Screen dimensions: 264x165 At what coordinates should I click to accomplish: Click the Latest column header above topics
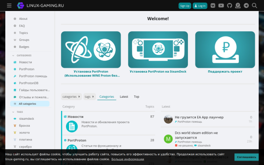click(166, 106)
